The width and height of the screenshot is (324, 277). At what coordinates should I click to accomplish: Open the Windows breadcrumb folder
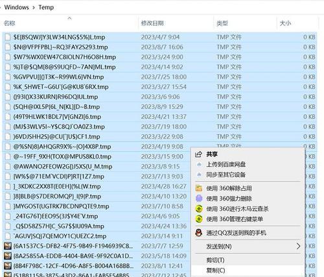coord(17,7)
